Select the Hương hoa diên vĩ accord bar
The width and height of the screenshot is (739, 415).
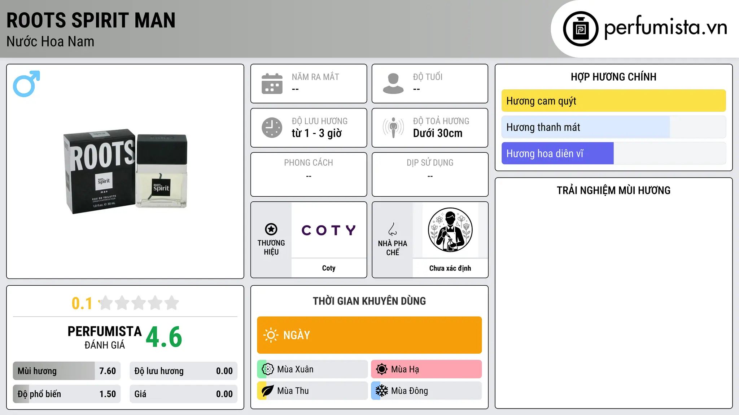pyautogui.click(x=613, y=153)
